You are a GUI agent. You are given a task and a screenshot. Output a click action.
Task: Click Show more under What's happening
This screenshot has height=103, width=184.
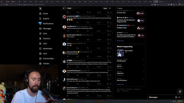(x=120, y=84)
